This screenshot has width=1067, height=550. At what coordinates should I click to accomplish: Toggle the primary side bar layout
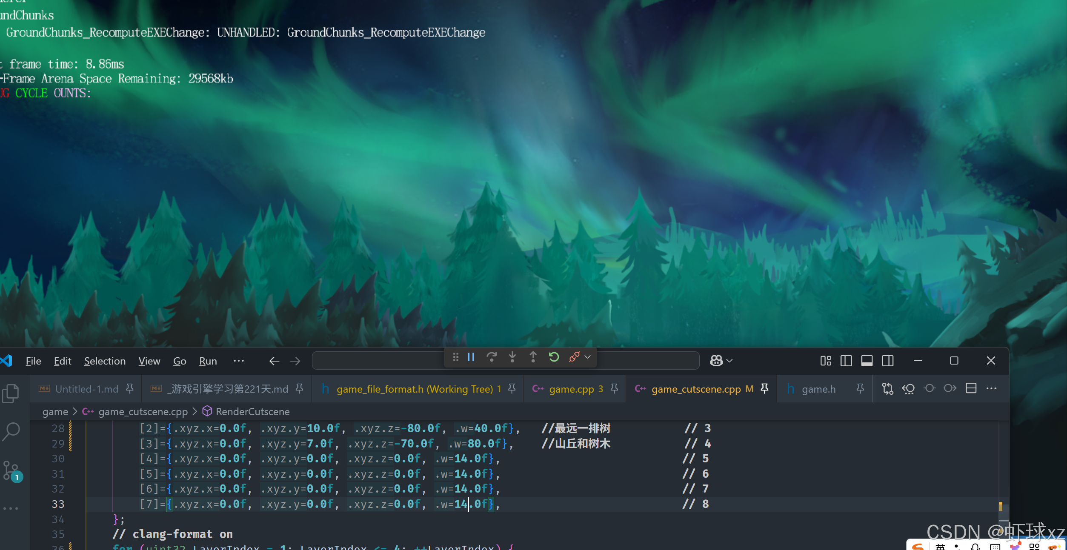pos(846,361)
